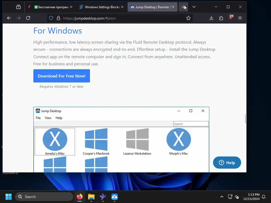Open the purple bird app in taskbar
Screen dimensions: 271x203
point(103,197)
